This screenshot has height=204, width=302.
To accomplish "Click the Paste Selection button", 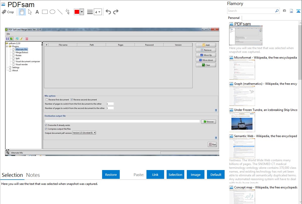I will (175, 175).
